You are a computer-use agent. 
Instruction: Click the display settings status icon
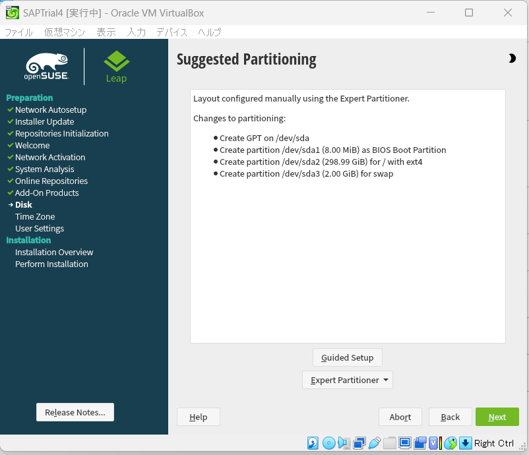coord(405,442)
